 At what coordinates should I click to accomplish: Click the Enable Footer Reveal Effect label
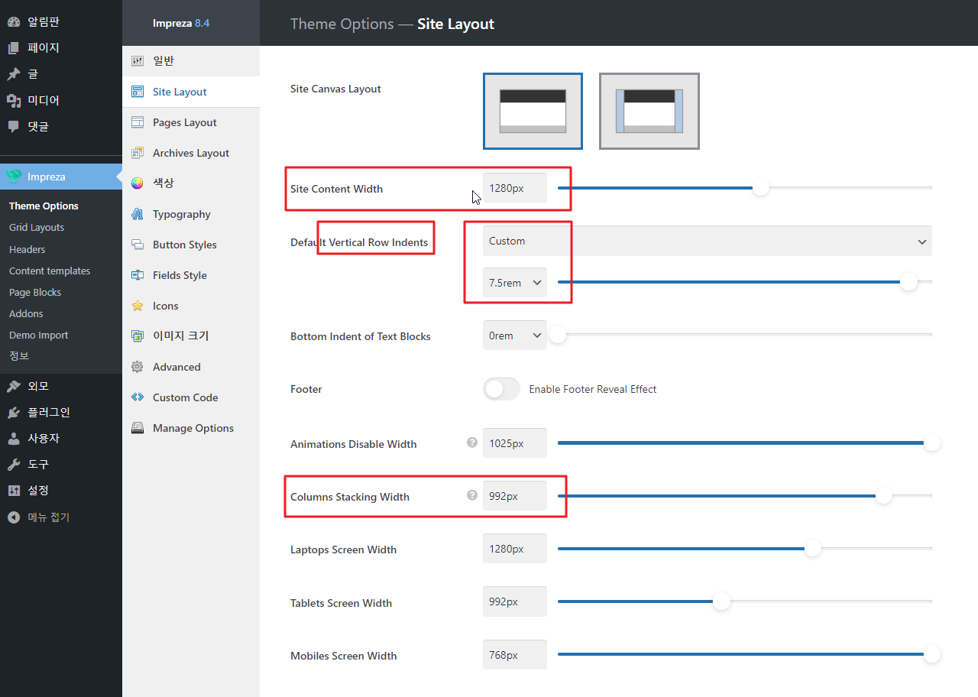point(593,389)
